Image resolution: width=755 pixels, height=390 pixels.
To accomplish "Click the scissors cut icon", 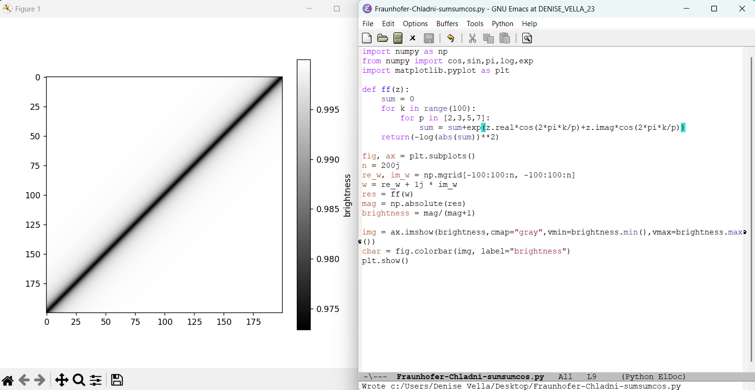I will (472, 38).
